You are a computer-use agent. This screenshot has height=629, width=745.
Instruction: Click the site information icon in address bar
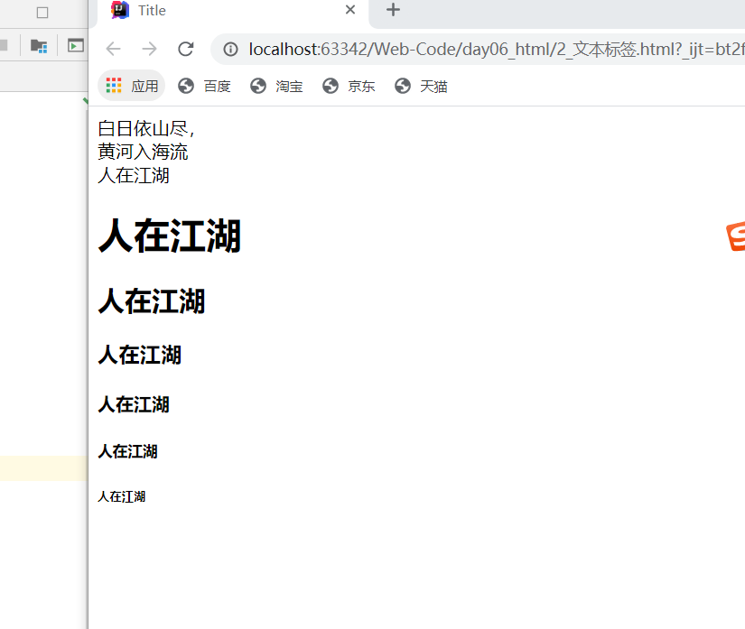coord(230,51)
